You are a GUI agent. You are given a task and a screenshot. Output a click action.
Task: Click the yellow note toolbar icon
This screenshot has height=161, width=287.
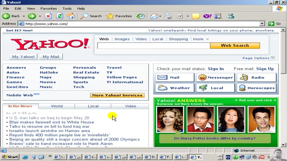196,16
